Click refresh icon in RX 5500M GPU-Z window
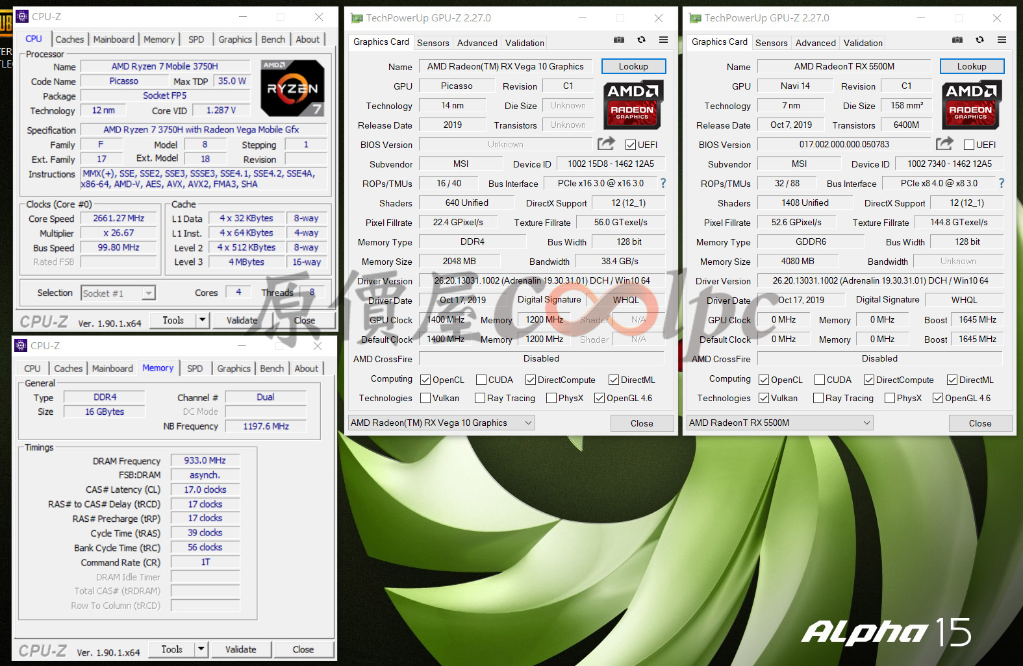 click(x=979, y=40)
